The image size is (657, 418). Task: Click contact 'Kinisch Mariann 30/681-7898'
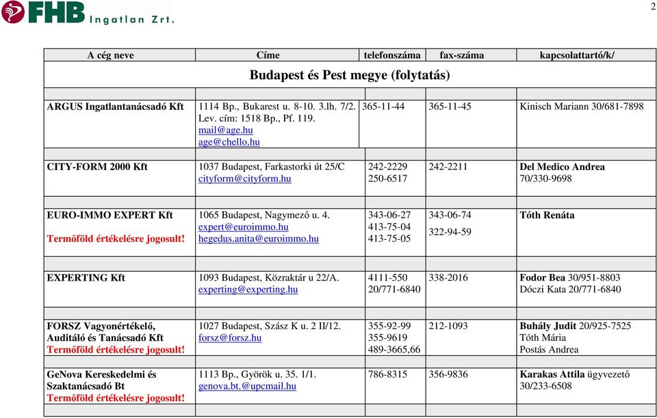582,107
